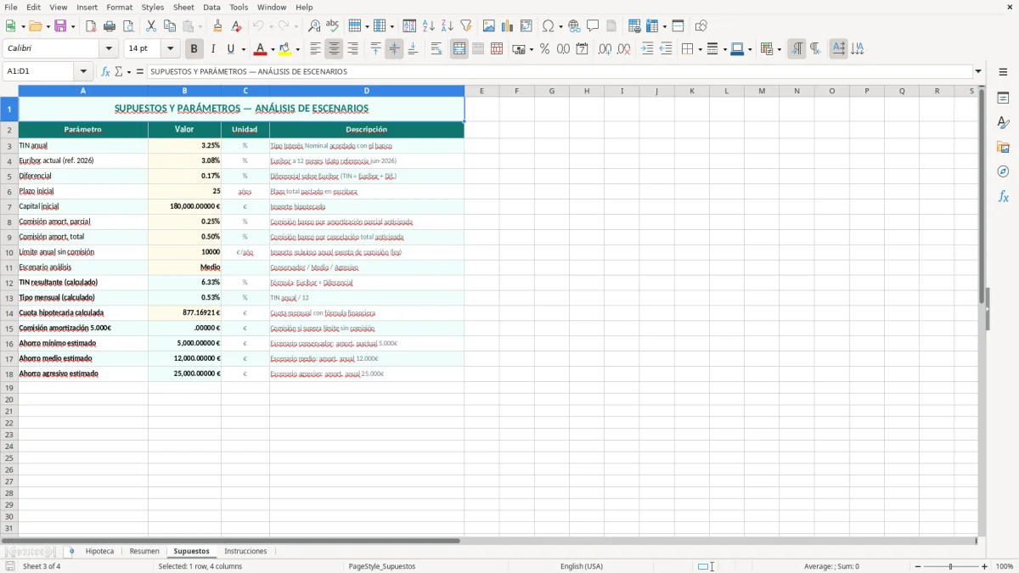Open Find & Replace from the toolbar
Screen dimensions: 1019x573
(314, 26)
